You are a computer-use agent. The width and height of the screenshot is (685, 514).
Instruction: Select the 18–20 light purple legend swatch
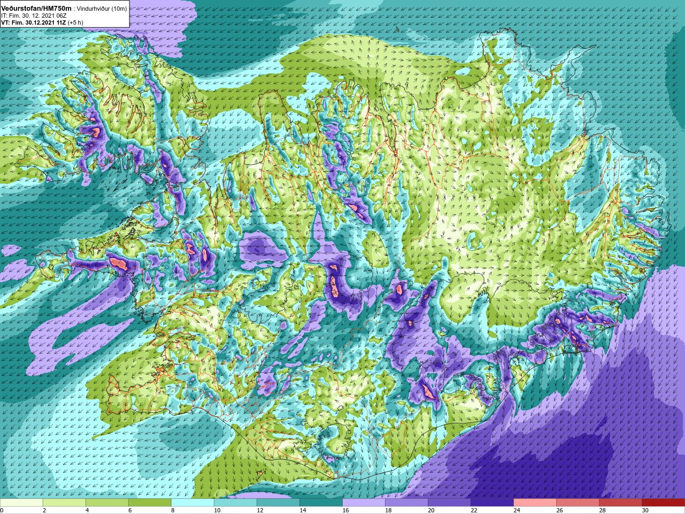pos(407,503)
